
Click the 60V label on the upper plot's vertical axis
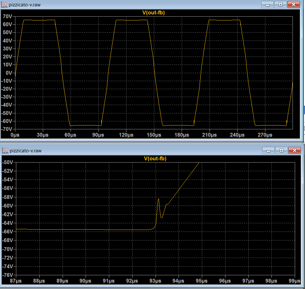point(7,24)
